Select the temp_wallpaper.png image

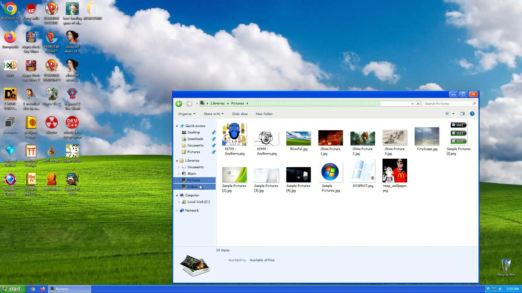394,171
